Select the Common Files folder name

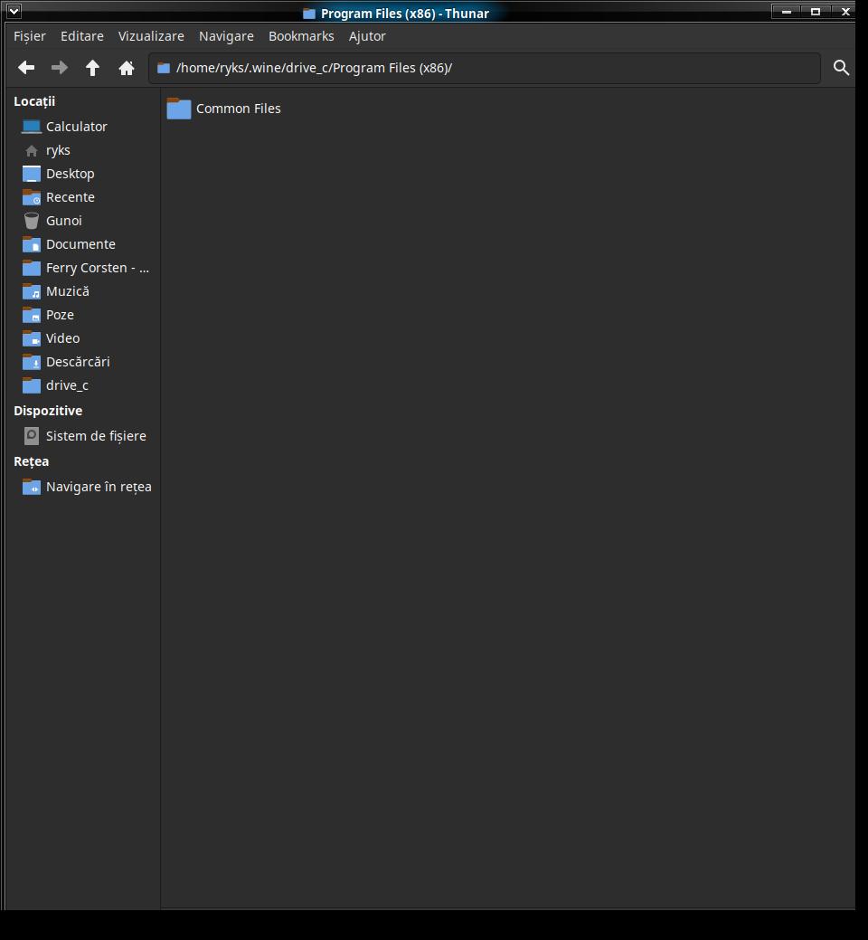tap(239, 109)
